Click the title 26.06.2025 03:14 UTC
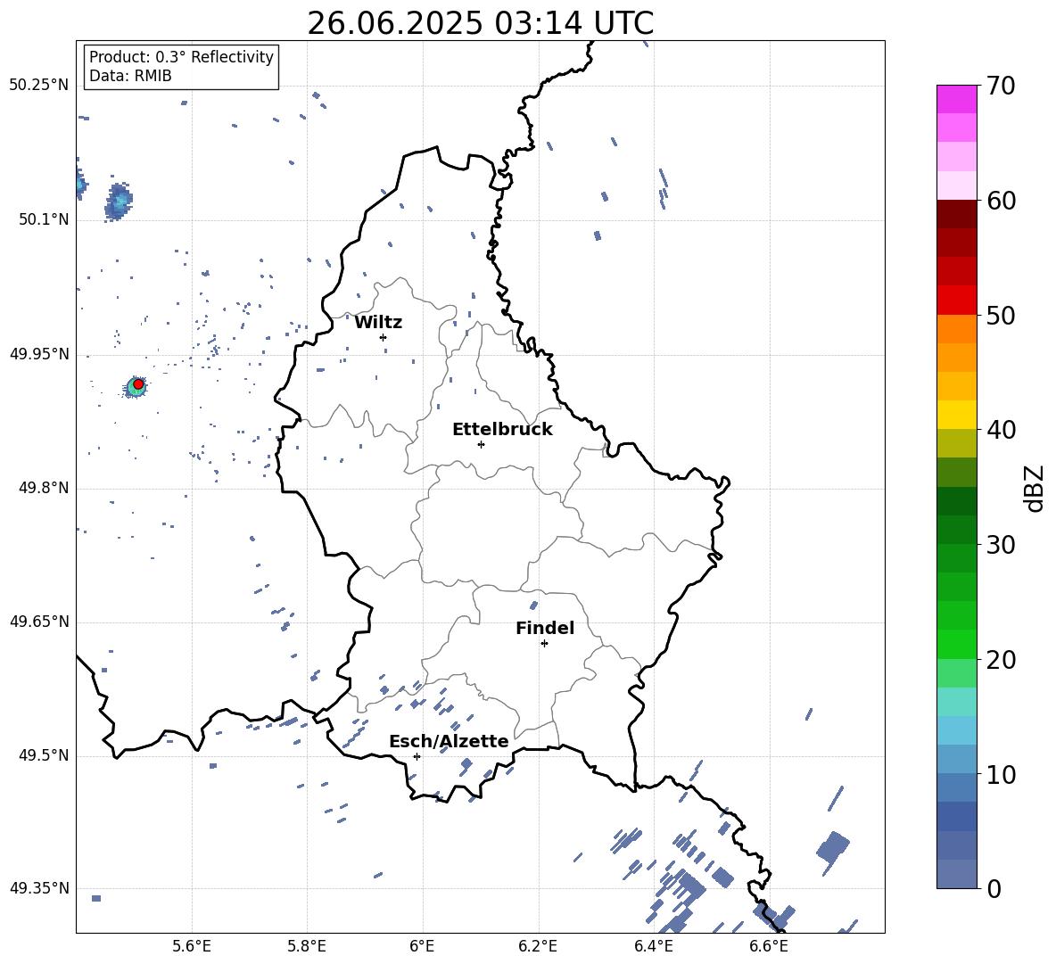 [x=480, y=23]
